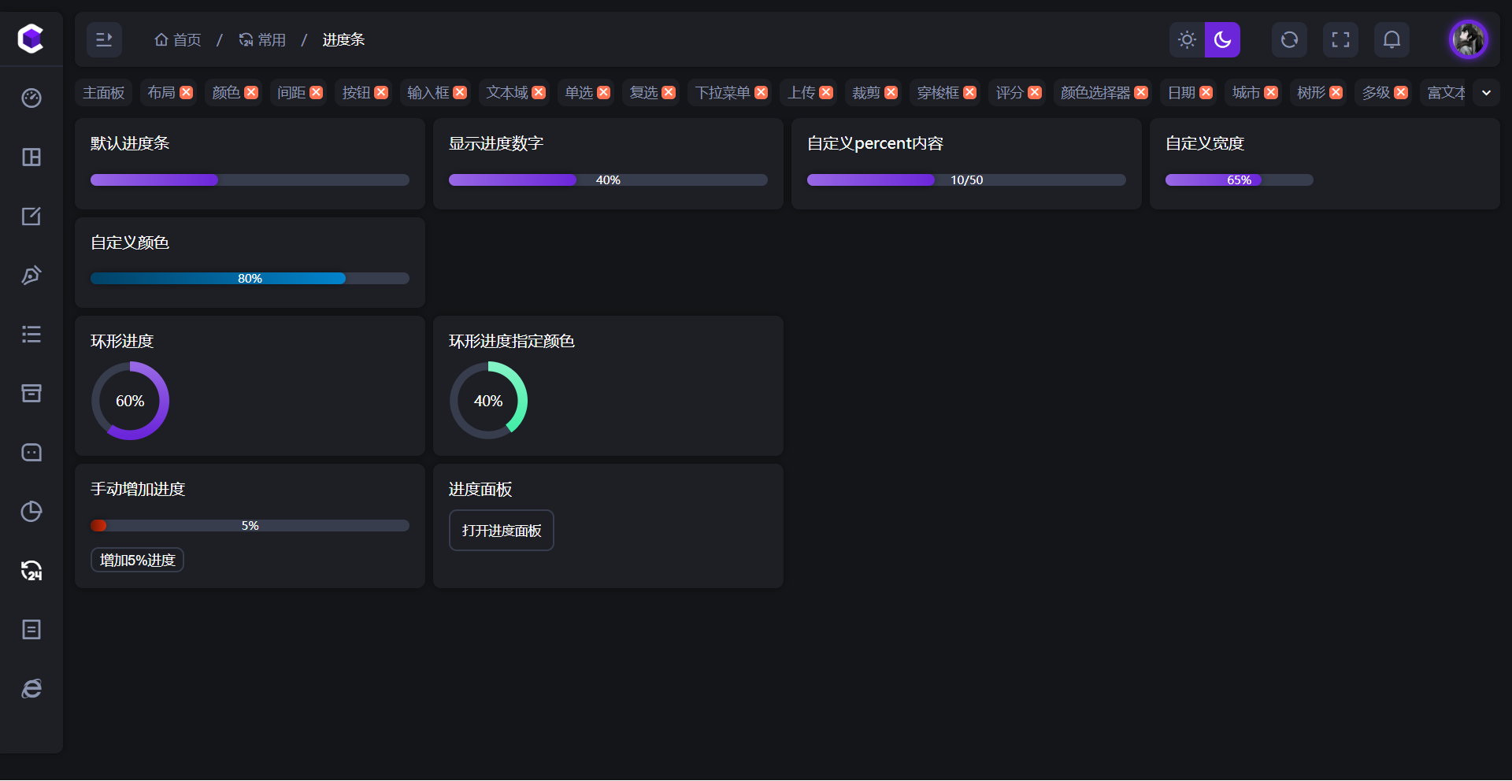Collapse the sidebar menu toggle button

point(104,39)
